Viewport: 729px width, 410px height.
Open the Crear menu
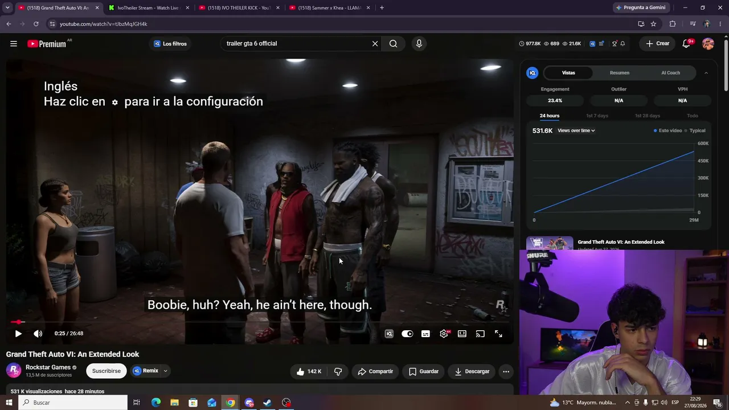click(657, 44)
